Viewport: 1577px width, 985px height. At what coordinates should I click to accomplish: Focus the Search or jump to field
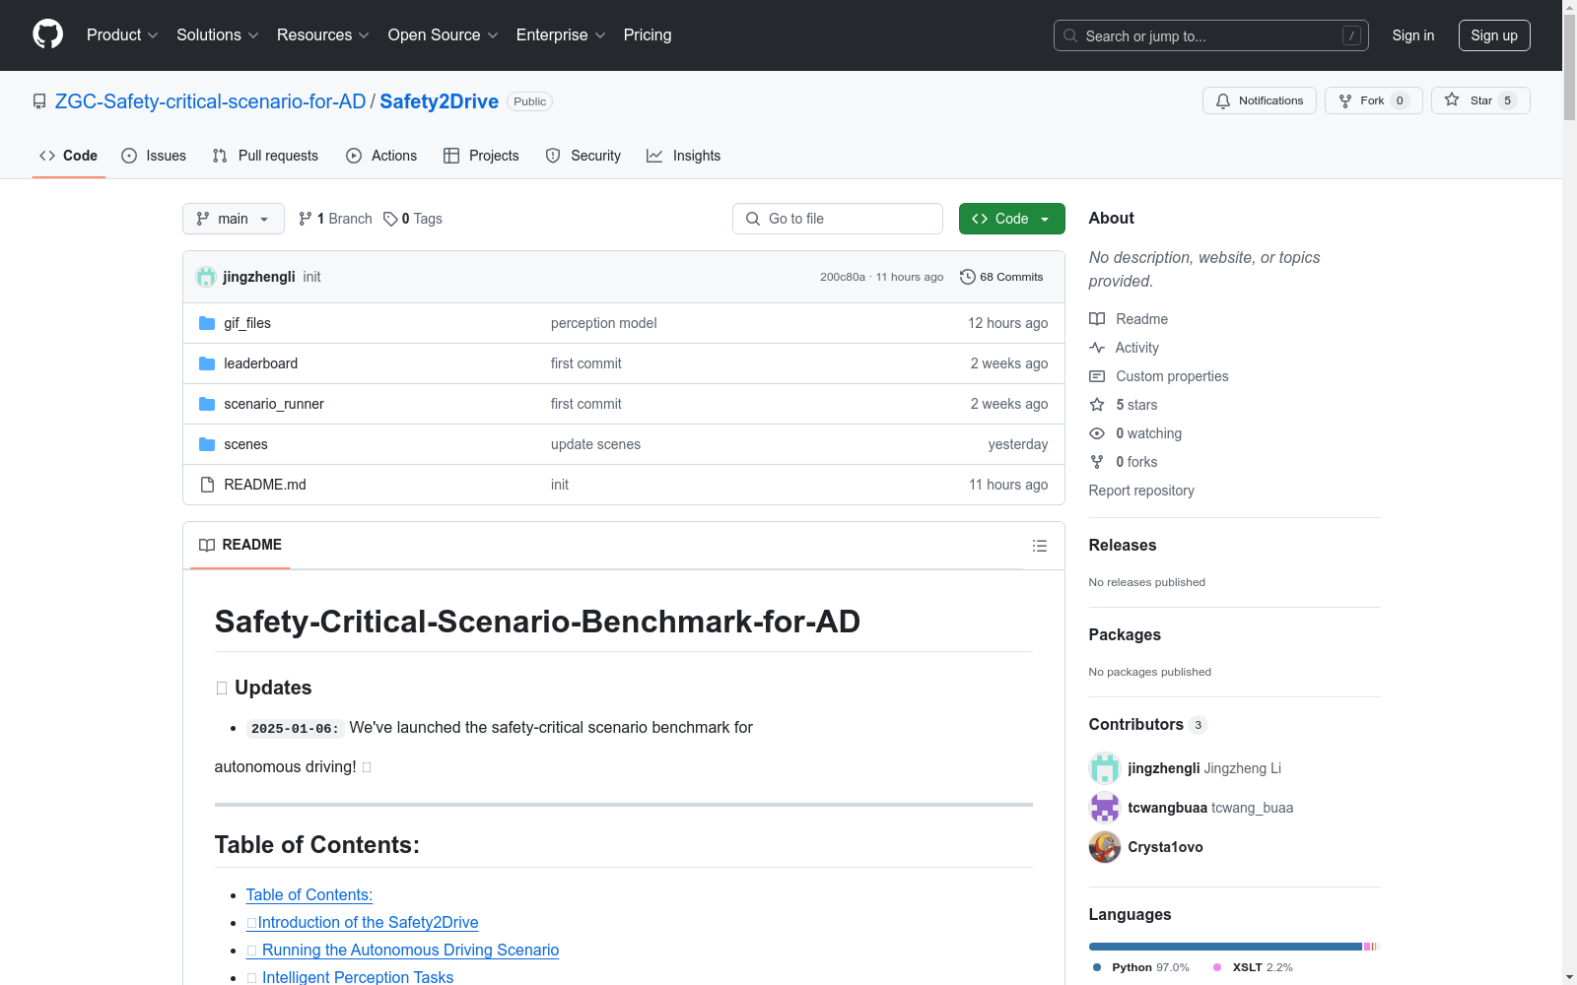[1211, 35]
